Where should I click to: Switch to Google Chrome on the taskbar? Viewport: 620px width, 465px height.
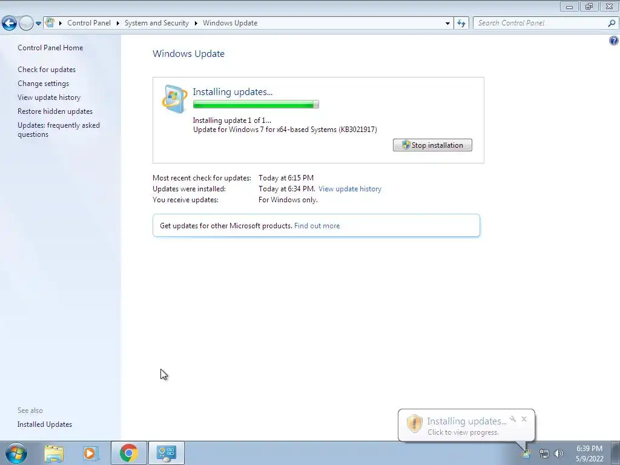[129, 453]
